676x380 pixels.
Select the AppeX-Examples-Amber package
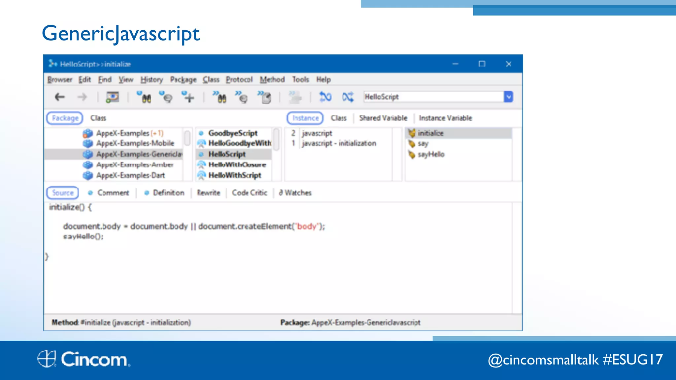point(135,165)
